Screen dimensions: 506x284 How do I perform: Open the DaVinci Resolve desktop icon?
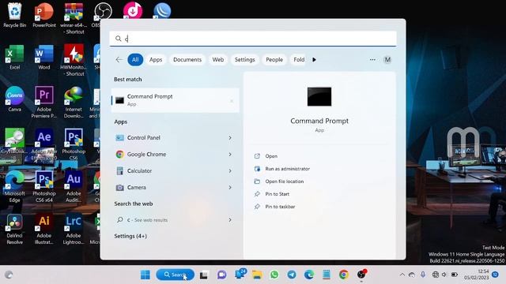coord(14,229)
